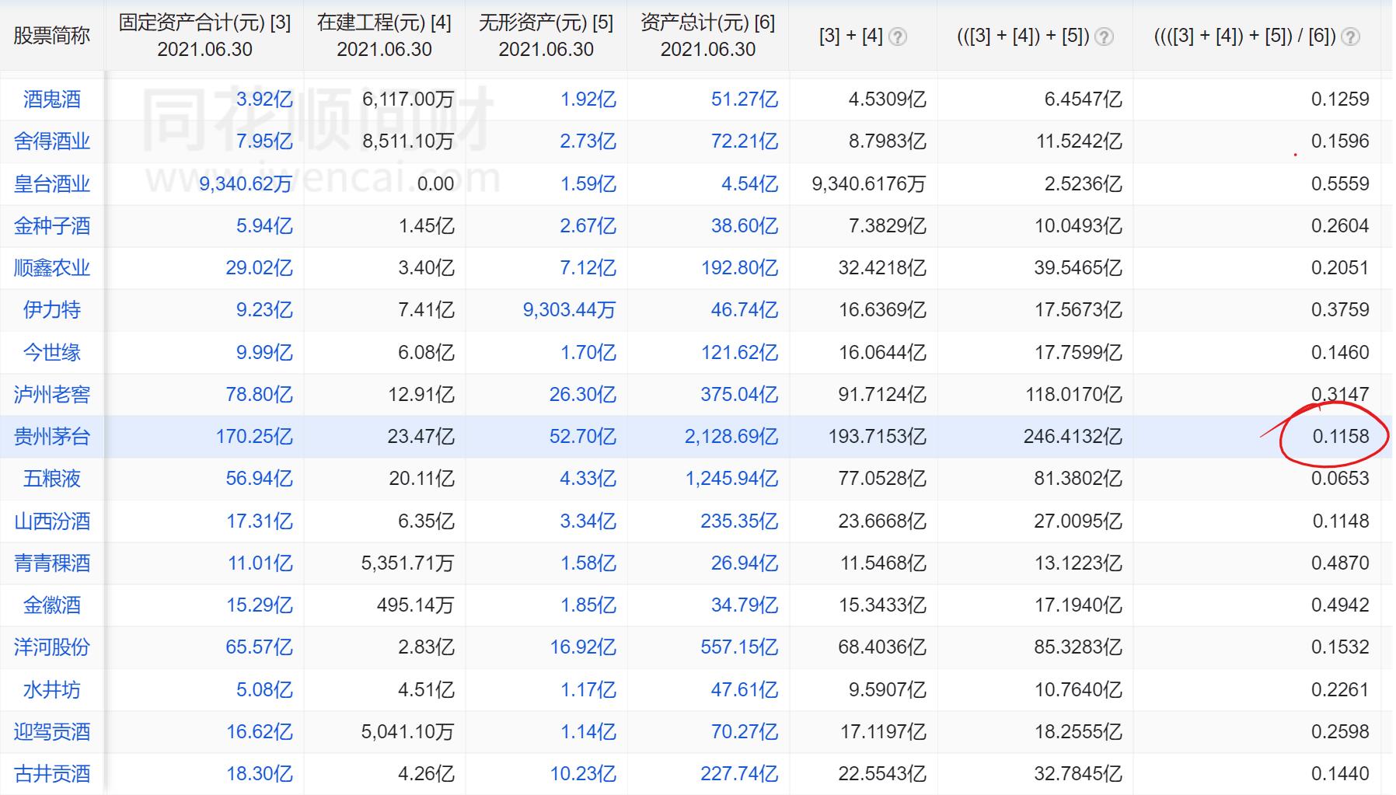
Task: Open the 古井贡酒 stock link
Action: pyautogui.click(x=52, y=774)
